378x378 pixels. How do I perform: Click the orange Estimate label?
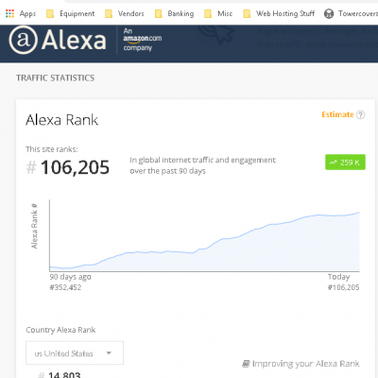point(337,114)
